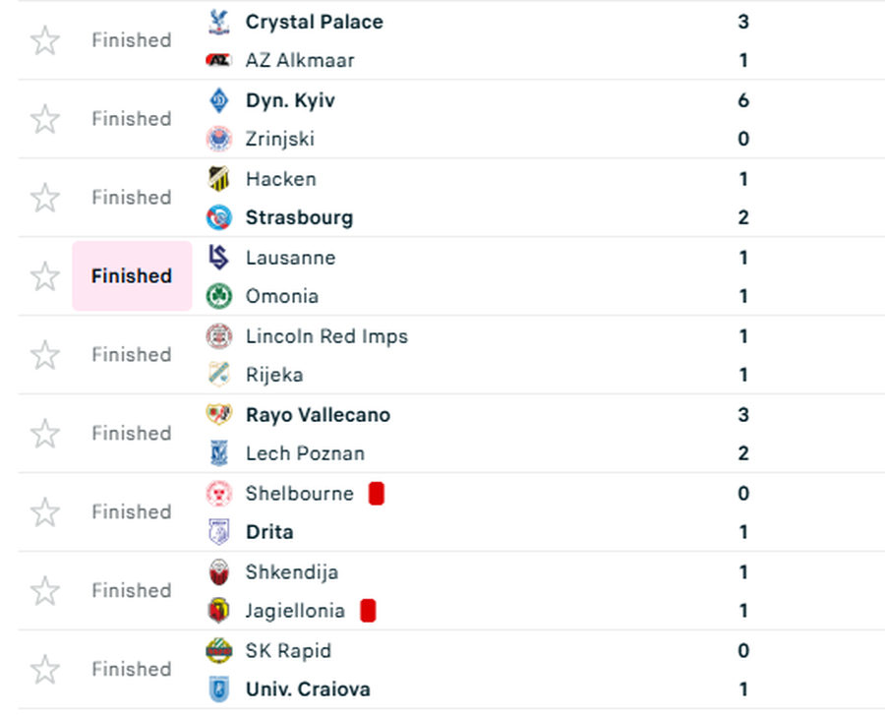Click the Omonia green clover logo
Image resolution: width=885 pixels, height=716 pixels.
[x=218, y=296]
